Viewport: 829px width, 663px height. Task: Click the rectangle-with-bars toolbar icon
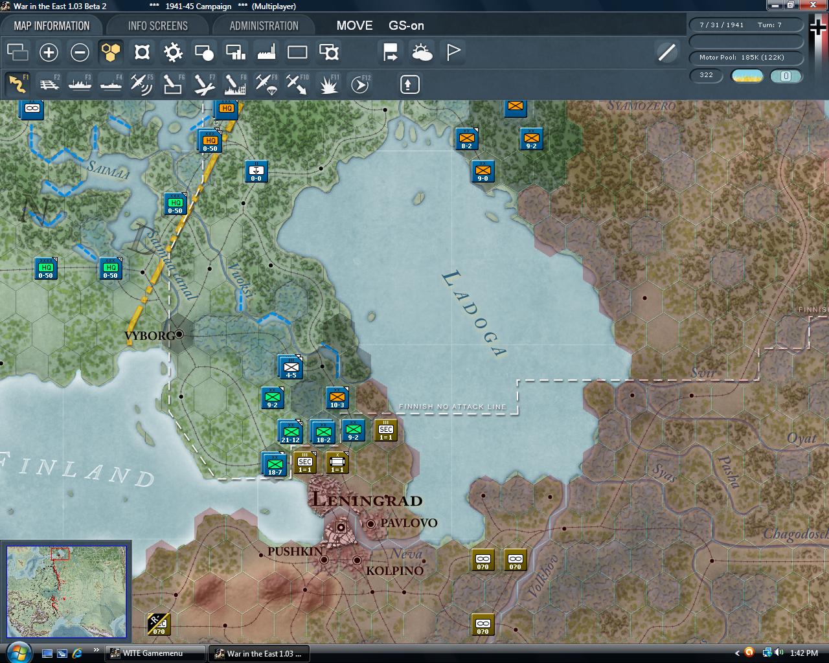[235, 52]
